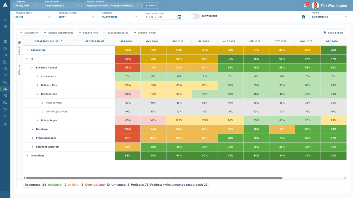Image resolution: width=353 pixels, height=198 pixels.
Task: Open the briefcase icon in sidebar
Action: point(5,69)
